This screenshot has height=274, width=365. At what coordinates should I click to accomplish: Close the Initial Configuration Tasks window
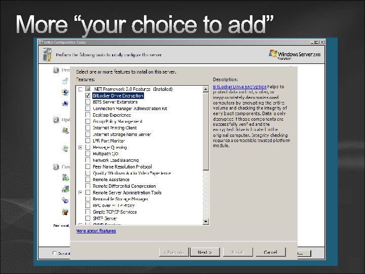pos(322,42)
